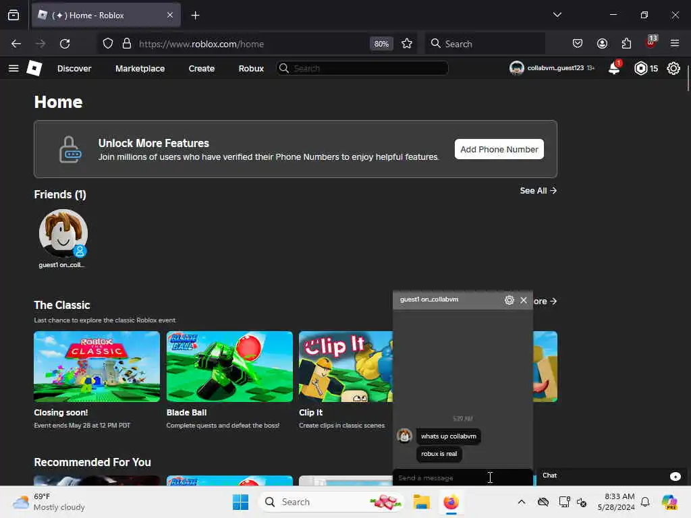Go back with browser back arrow
This screenshot has height=518, width=691.
pos(16,44)
